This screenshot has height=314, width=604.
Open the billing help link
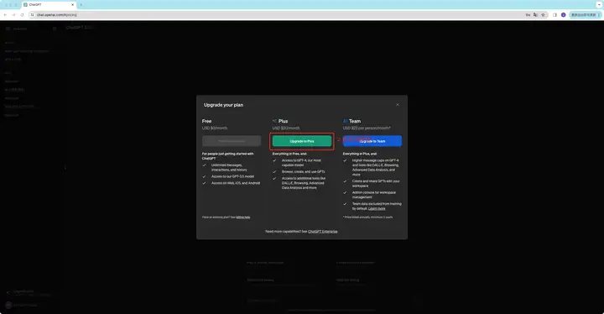pyautogui.click(x=243, y=217)
